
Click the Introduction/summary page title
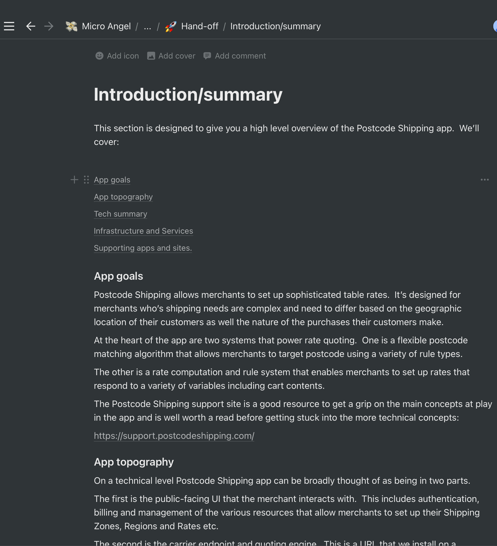(x=188, y=95)
